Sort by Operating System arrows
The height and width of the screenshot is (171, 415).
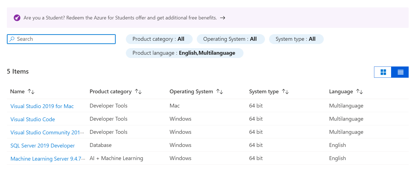[x=220, y=92]
